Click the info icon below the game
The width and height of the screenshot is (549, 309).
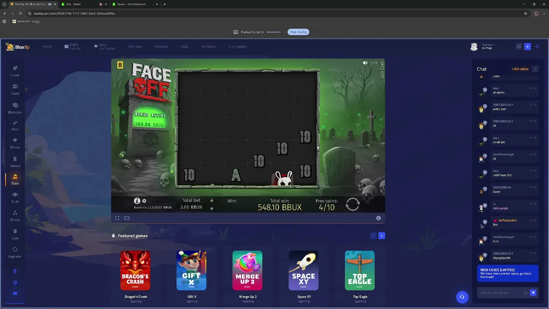[x=378, y=218]
